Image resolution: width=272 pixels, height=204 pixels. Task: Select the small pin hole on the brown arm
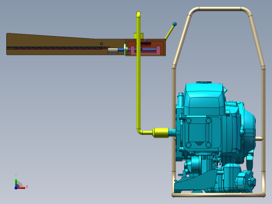[101, 44]
